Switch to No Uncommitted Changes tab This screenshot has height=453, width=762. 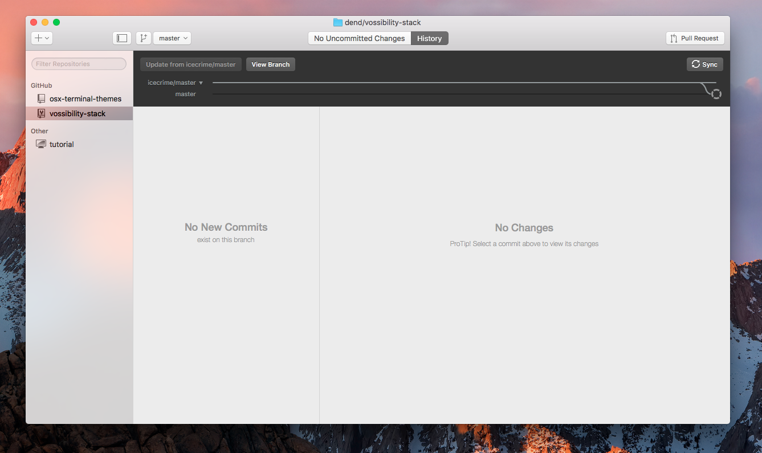[x=360, y=38]
